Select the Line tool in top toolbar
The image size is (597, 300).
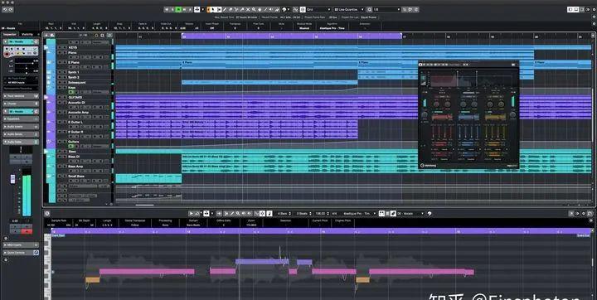[x=265, y=9]
